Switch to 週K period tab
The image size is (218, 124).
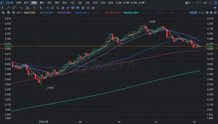click(x=42, y=3)
